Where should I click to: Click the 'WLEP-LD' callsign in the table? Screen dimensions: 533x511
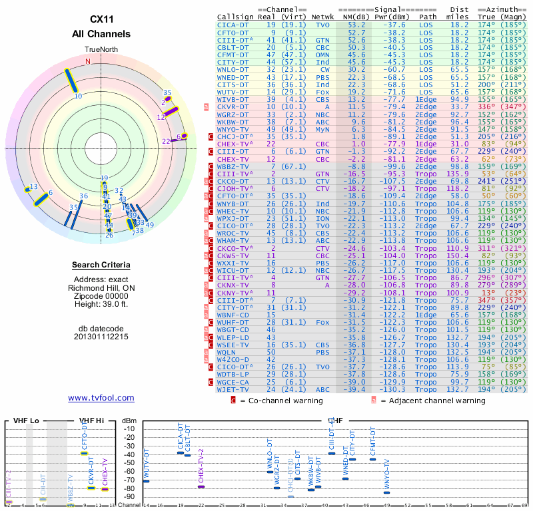click(233, 337)
